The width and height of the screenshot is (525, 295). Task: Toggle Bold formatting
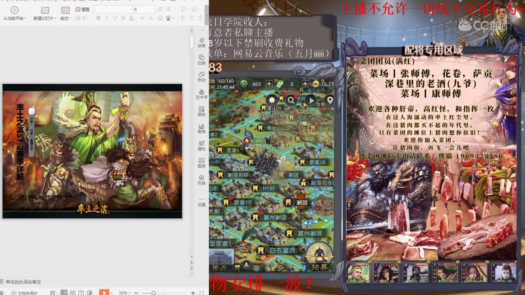[98, 18]
